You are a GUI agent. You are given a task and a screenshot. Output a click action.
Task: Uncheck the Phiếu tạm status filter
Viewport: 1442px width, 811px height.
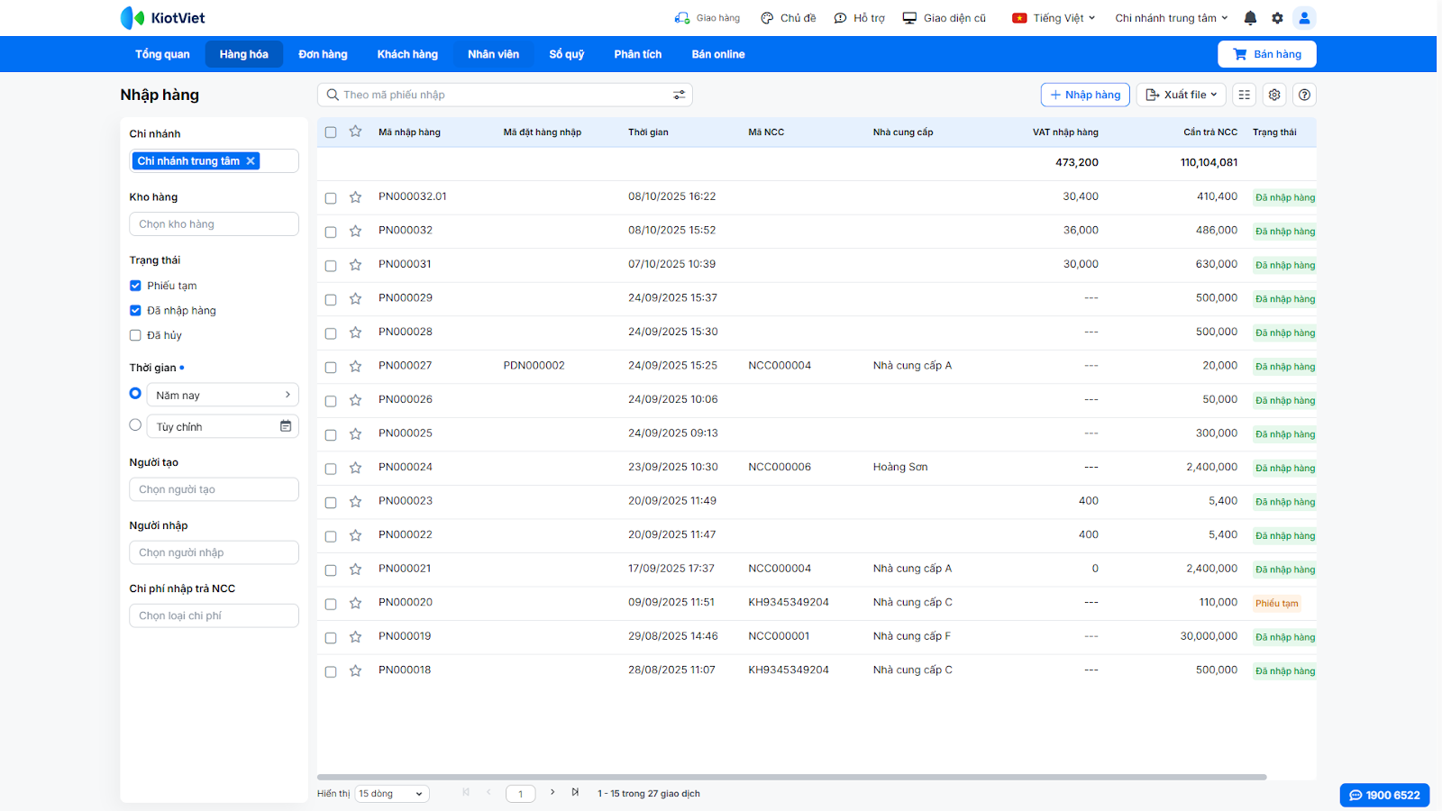pyautogui.click(x=135, y=286)
